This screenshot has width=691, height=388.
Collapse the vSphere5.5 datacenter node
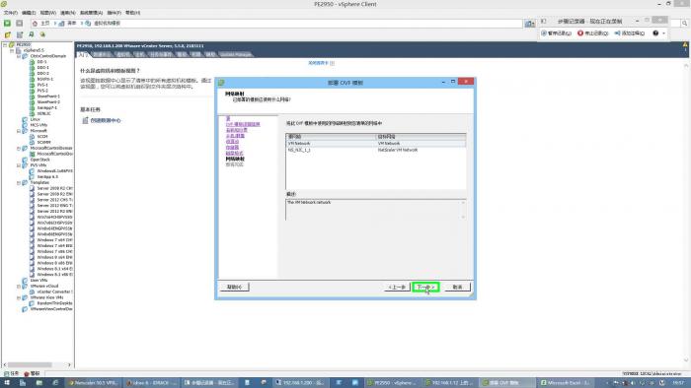click(x=12, y=50)
